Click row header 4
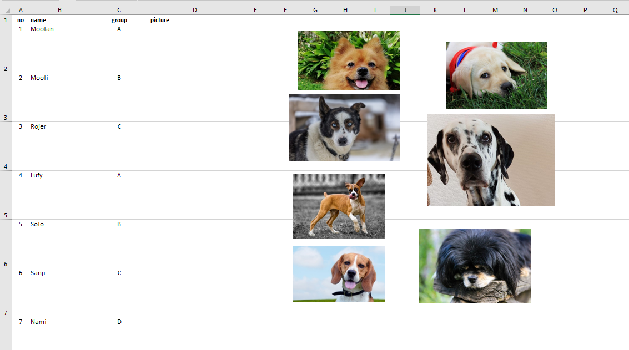The image size is (629, 350). (x=6, y=146)
